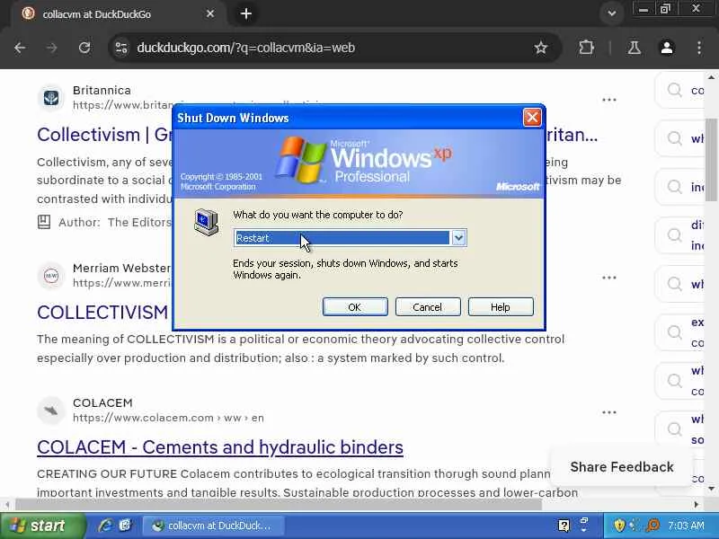Bookmark this page with the star icon
This screenshot has height=539, width=719.
tap(541, 48)
